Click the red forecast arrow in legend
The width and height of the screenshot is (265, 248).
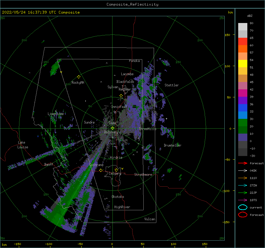click(x=243, y=163)
